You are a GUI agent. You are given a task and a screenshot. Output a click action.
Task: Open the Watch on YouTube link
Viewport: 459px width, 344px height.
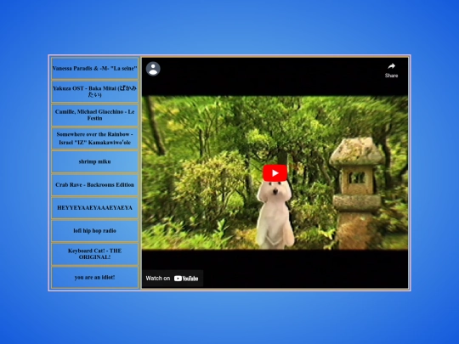[173, 279]
